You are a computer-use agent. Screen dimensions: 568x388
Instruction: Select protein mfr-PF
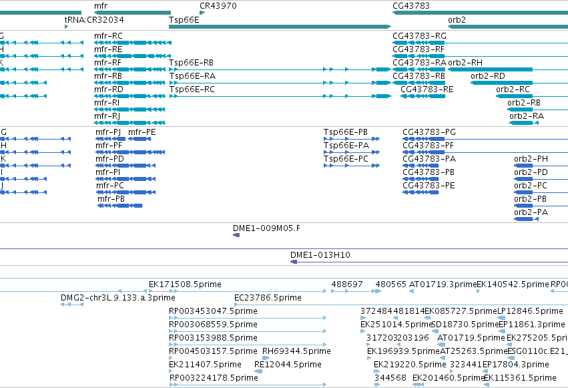130,152
